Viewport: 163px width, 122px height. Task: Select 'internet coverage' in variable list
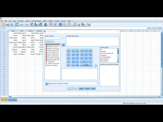coord(53,48)
